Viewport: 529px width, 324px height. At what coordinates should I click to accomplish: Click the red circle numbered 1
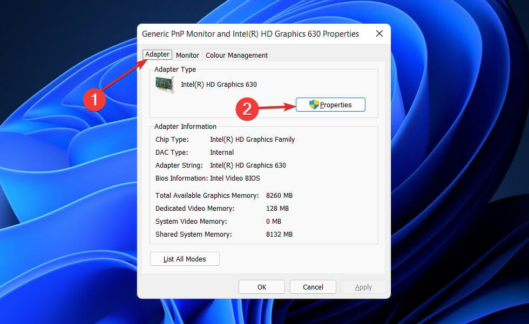tap(94, 100)
